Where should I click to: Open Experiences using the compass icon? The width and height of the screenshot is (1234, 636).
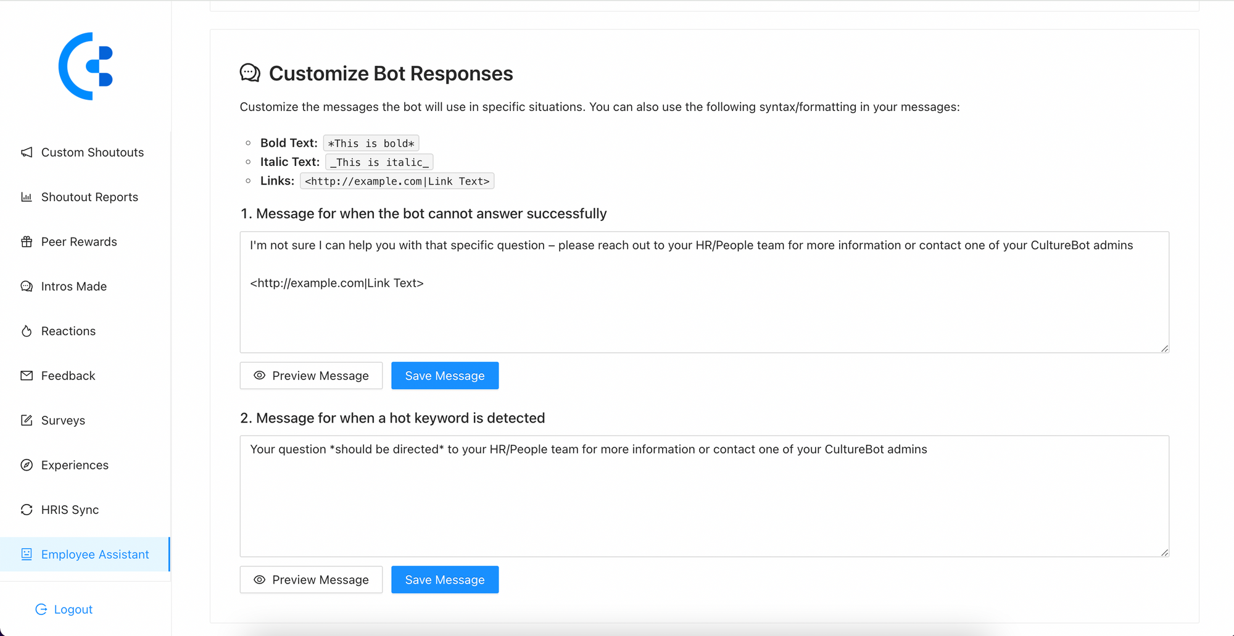pyautogui.click(x=26, y=465)
